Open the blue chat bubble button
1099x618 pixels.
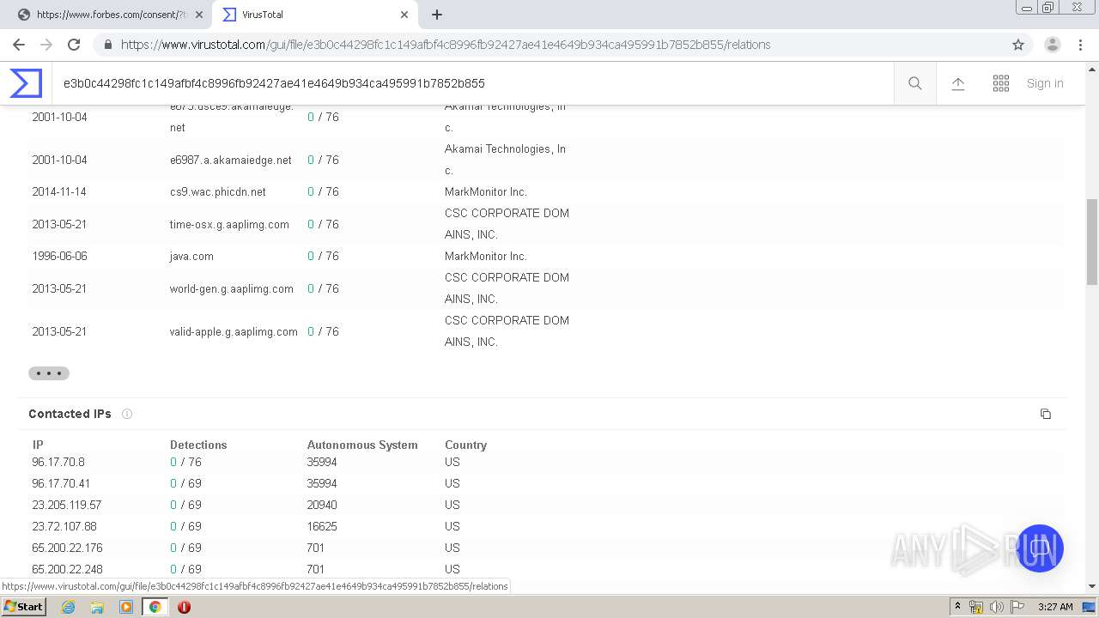[1040, 548]
